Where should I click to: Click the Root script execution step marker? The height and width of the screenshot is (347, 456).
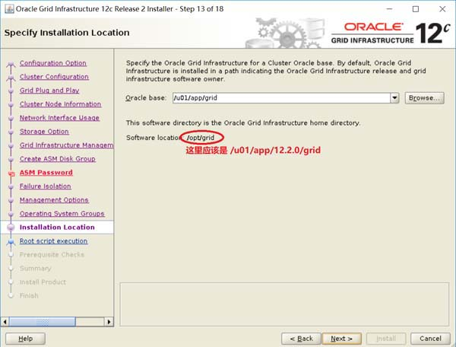pos(11,241)
